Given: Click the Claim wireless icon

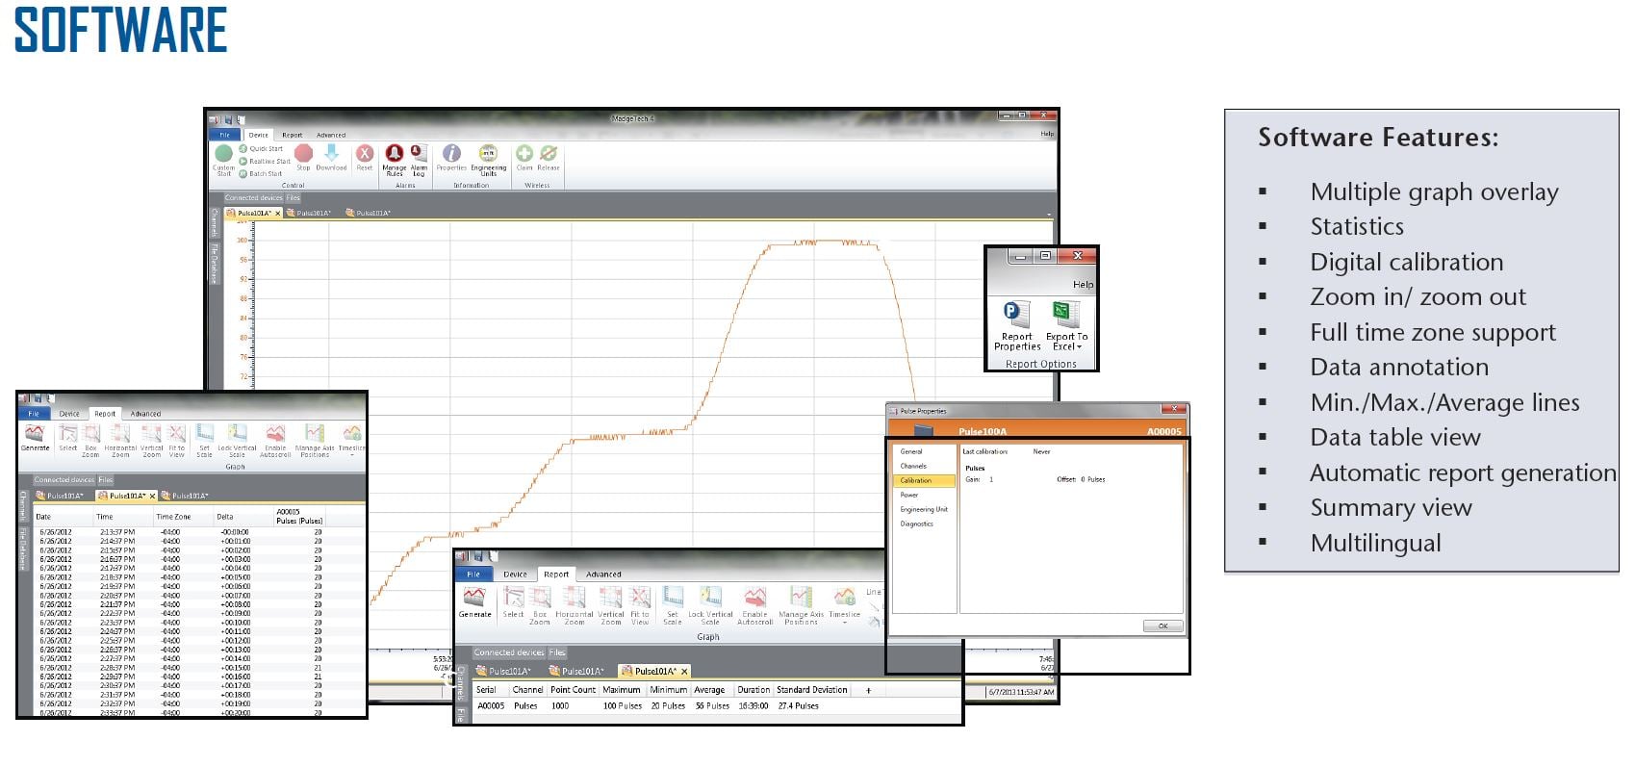Looking at the screenshot, I should [524, 154].
